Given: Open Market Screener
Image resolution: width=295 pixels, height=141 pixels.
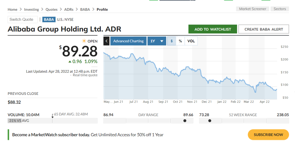Looking at the screenshot, I should (x=252, y=9).
